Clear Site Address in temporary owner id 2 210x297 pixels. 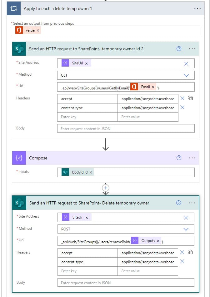[x=186, y=64]
